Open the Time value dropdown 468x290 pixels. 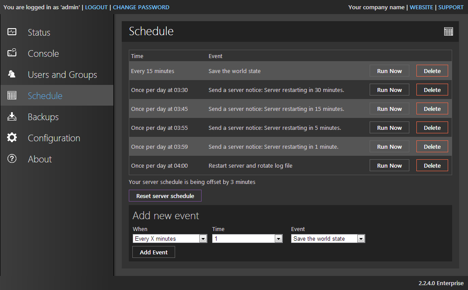click(x=278, y=239)
